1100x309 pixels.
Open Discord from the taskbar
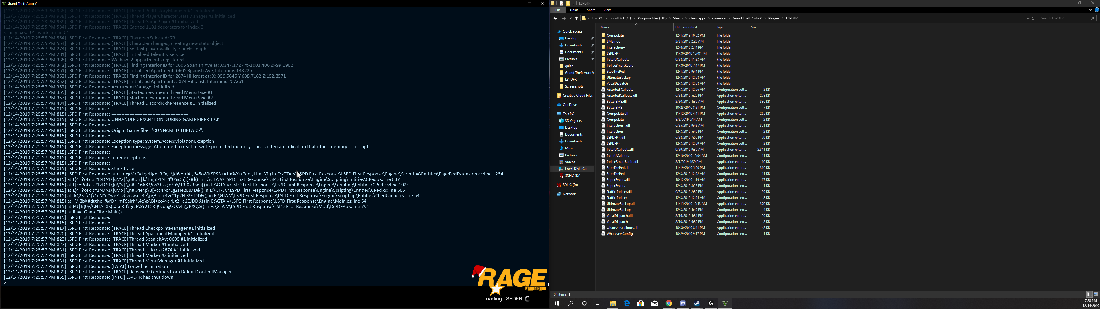click(683, 304)
